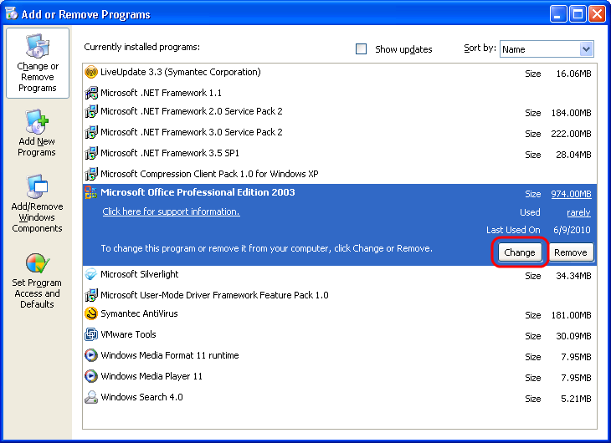
Task: Click the Windows Search 4.0 icon
Action: click(x=91, y=397)
